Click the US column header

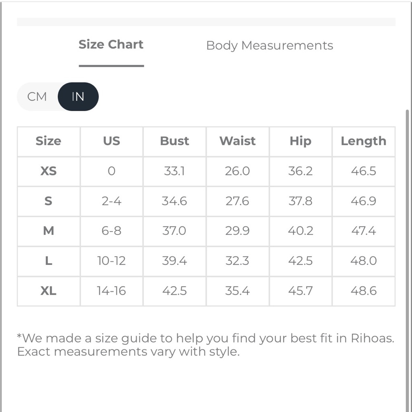point(111,141)
